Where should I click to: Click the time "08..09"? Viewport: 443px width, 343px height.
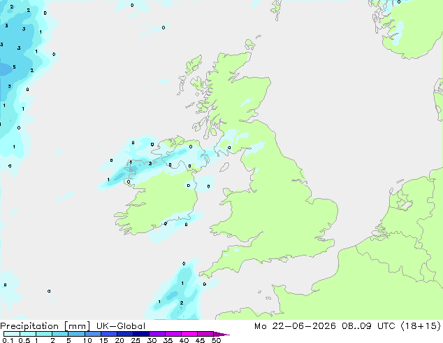coord(356,326)
